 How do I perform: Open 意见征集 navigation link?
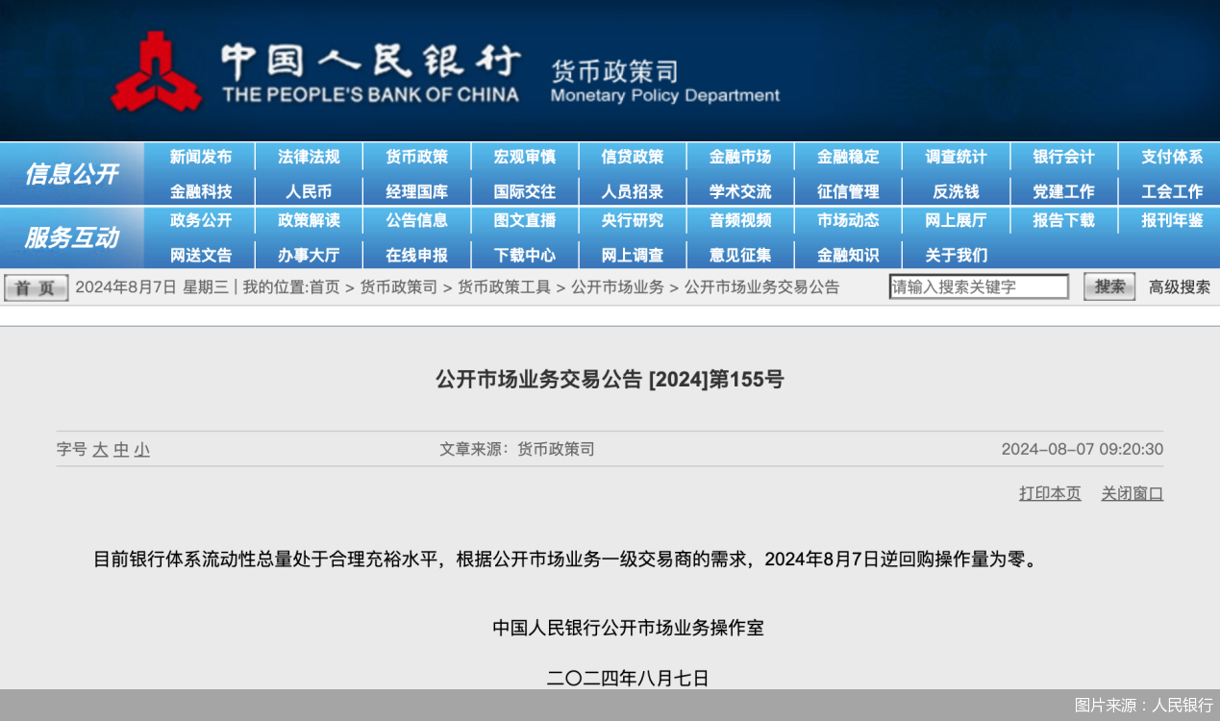click(740, 256)
